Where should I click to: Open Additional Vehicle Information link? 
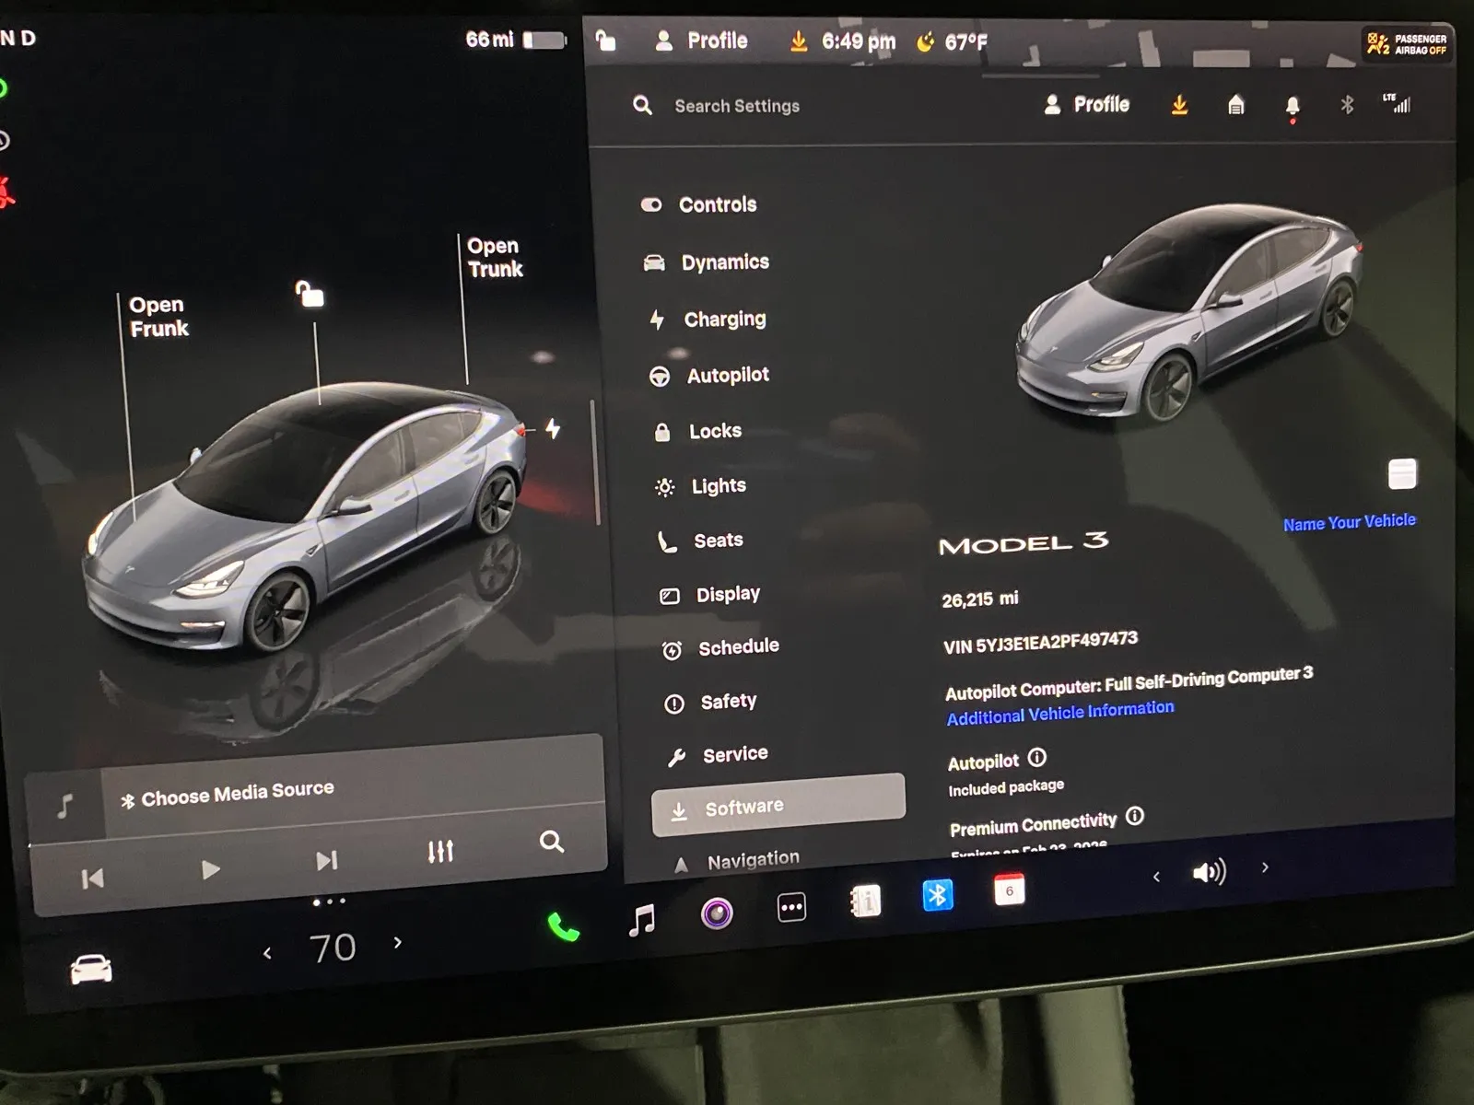pos(1059,713)
